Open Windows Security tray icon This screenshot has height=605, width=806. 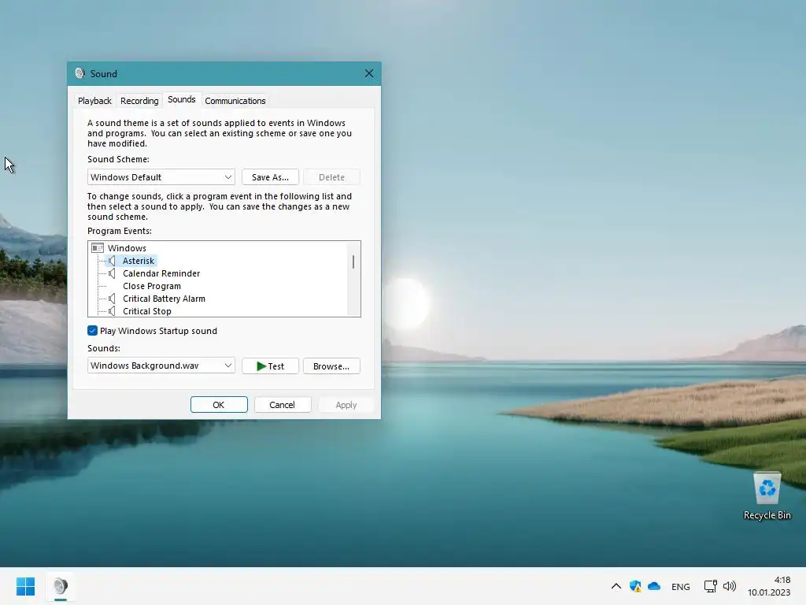pos(635,586)
